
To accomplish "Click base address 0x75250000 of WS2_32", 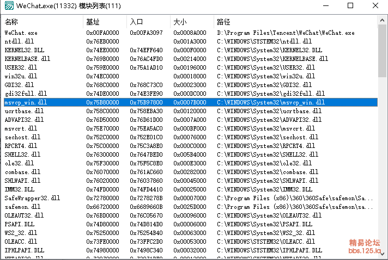I will coord(102,233).
